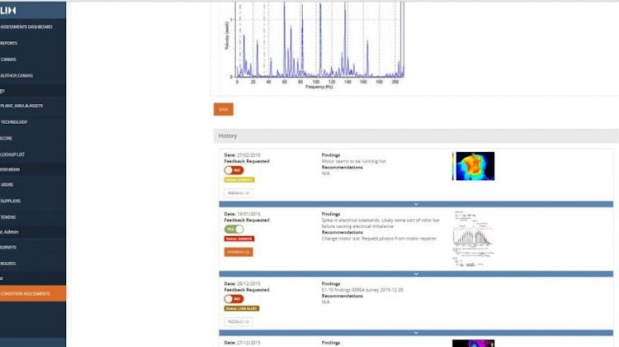
Task: Open the Reports sidebar item
Action: [x=9, y=43]
